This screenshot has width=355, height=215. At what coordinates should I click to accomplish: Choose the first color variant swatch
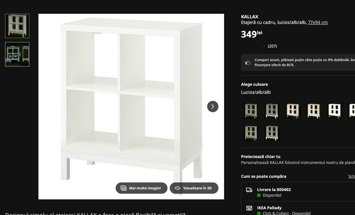pos(251,111)
